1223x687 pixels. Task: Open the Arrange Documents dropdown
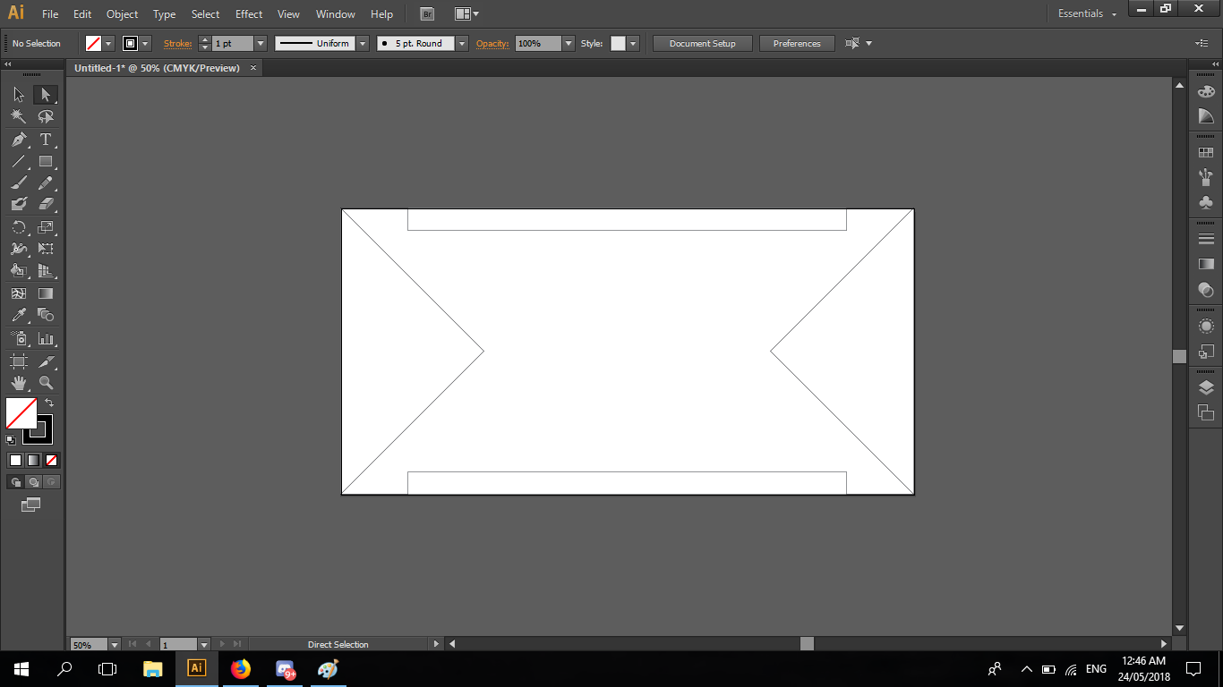(x=466, y=14)
